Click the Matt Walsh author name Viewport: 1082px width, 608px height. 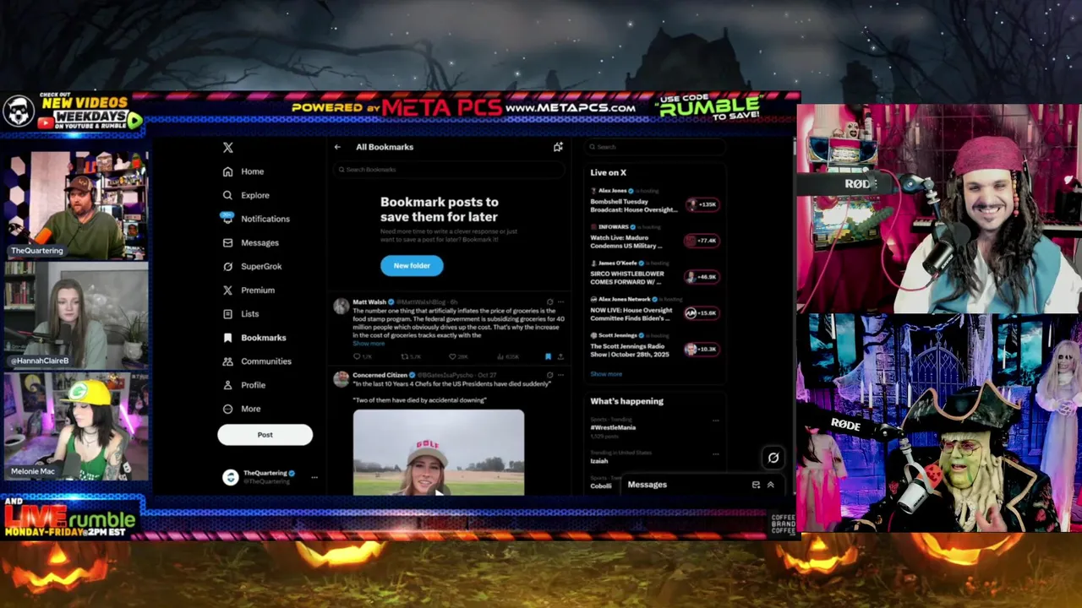(x=369, y=302)
